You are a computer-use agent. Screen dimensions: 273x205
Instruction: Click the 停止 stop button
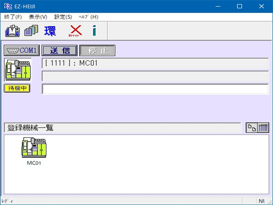coord(97,50)
